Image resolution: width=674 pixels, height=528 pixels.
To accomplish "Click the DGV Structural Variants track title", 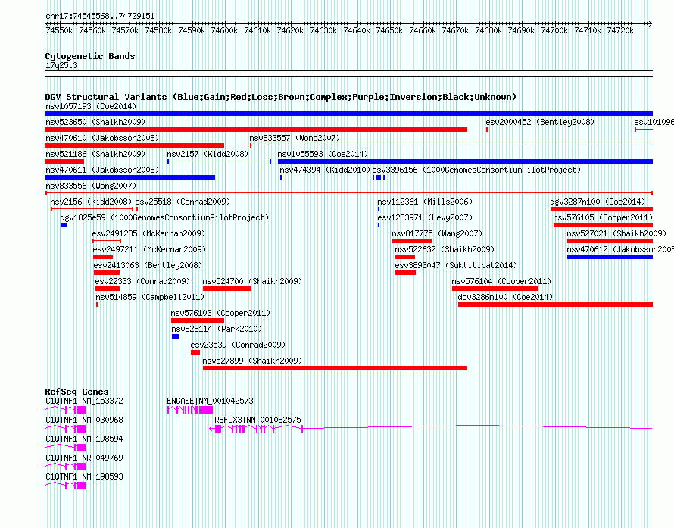I will click(x=280, y=97).
